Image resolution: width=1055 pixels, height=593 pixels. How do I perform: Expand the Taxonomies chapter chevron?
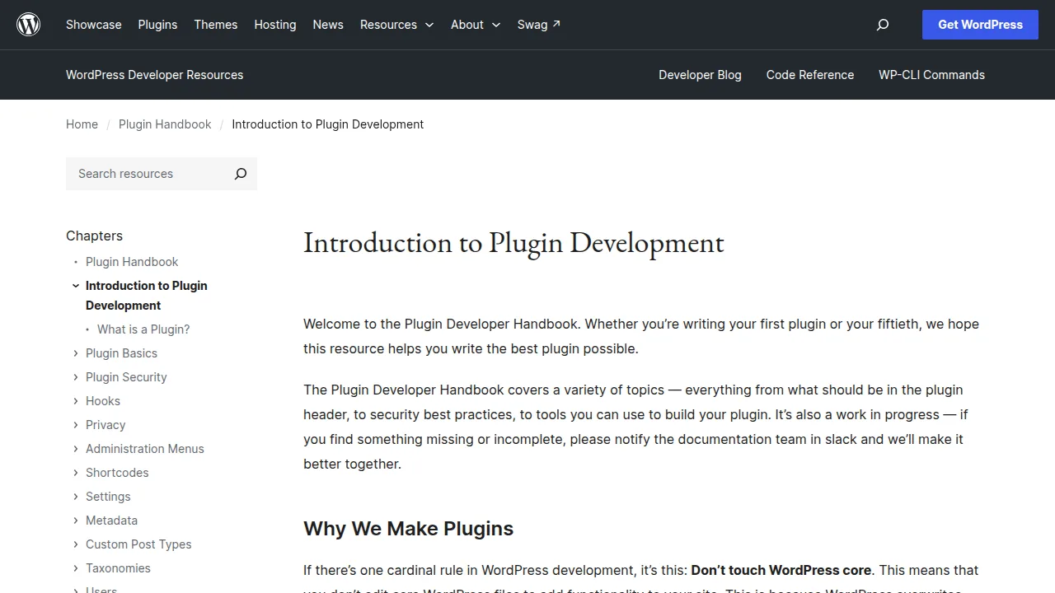click(76, 568)
